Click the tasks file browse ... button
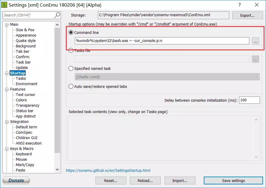Image resolution: width=266 pixels, height=188 pixels. coord(256,59)
